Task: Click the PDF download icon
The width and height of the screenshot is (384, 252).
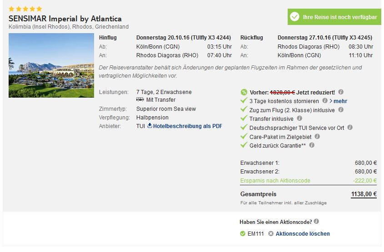Action: click(x=150, y=126)
